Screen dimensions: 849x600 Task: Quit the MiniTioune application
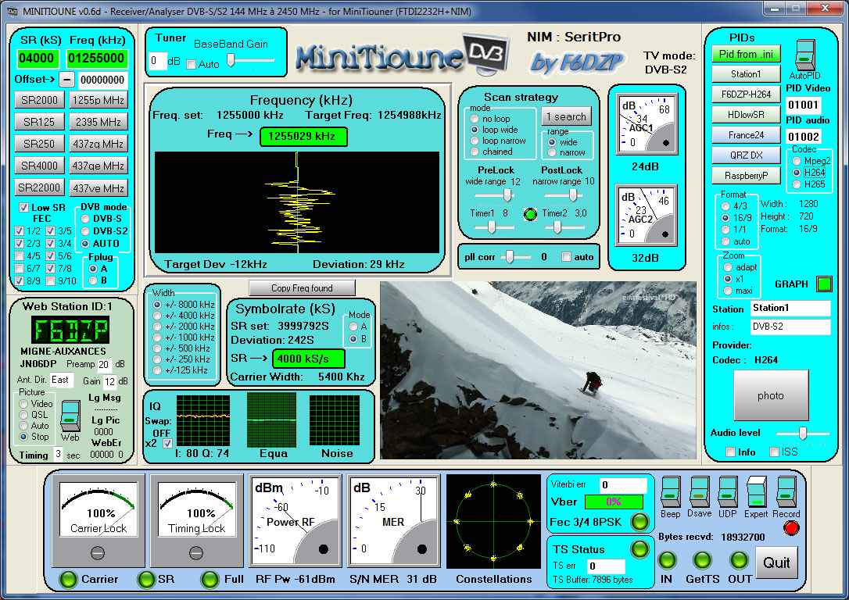point(776,562)
